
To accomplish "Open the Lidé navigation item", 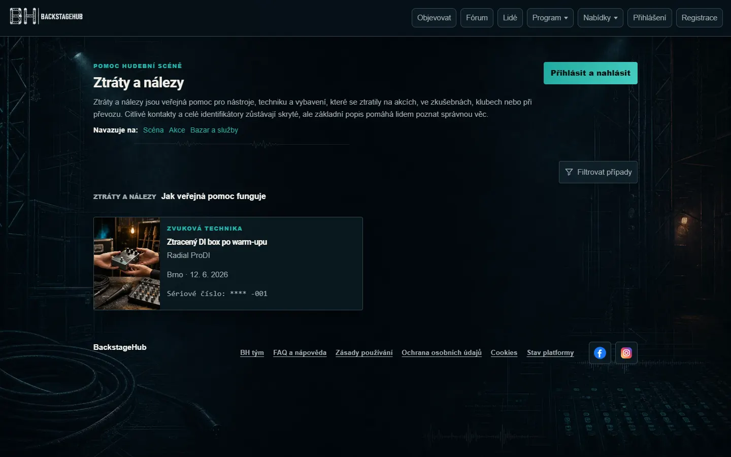I will pyautogui.click(x=510, y=18).
